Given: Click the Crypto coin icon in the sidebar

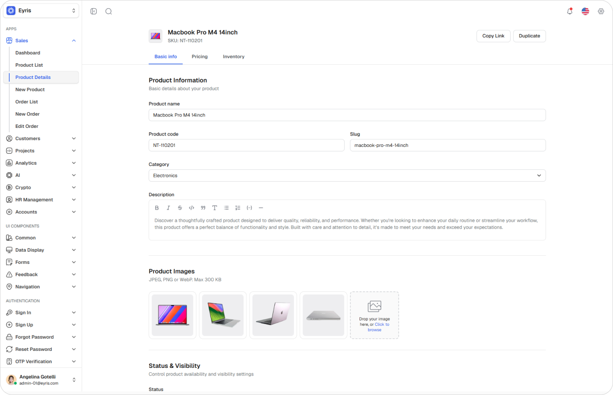Looking at the screenshot, I should pos(9,187).
